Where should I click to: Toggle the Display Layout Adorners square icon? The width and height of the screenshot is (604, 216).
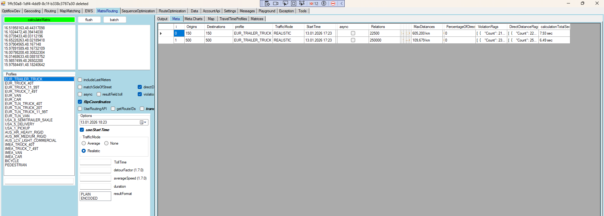(293, 3)
